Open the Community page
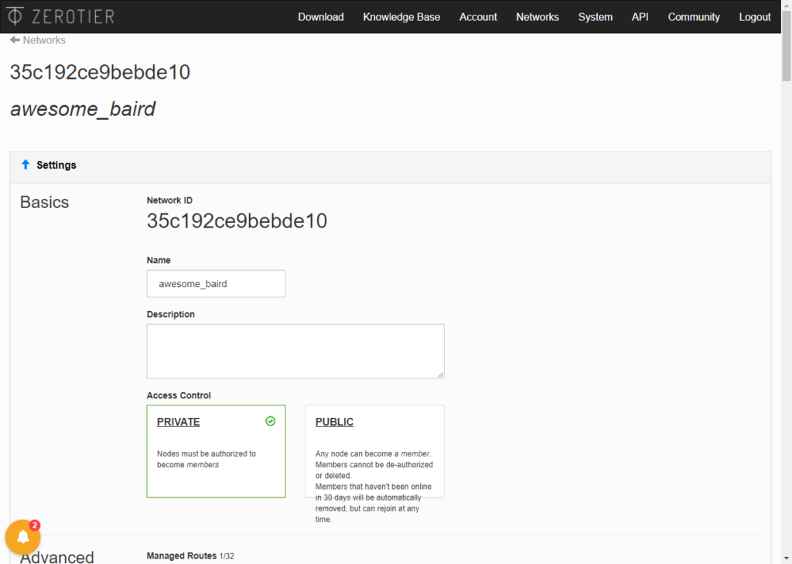Image resolution: width=792 pixels, height=564 pixels. click(x=694, y=17)
